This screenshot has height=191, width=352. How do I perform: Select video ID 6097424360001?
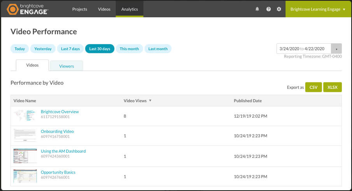pos(55,156)
